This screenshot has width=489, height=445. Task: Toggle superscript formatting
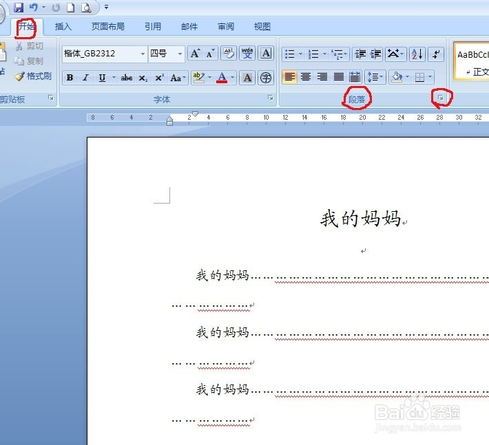pyautogui.click(x=159, y=78)
